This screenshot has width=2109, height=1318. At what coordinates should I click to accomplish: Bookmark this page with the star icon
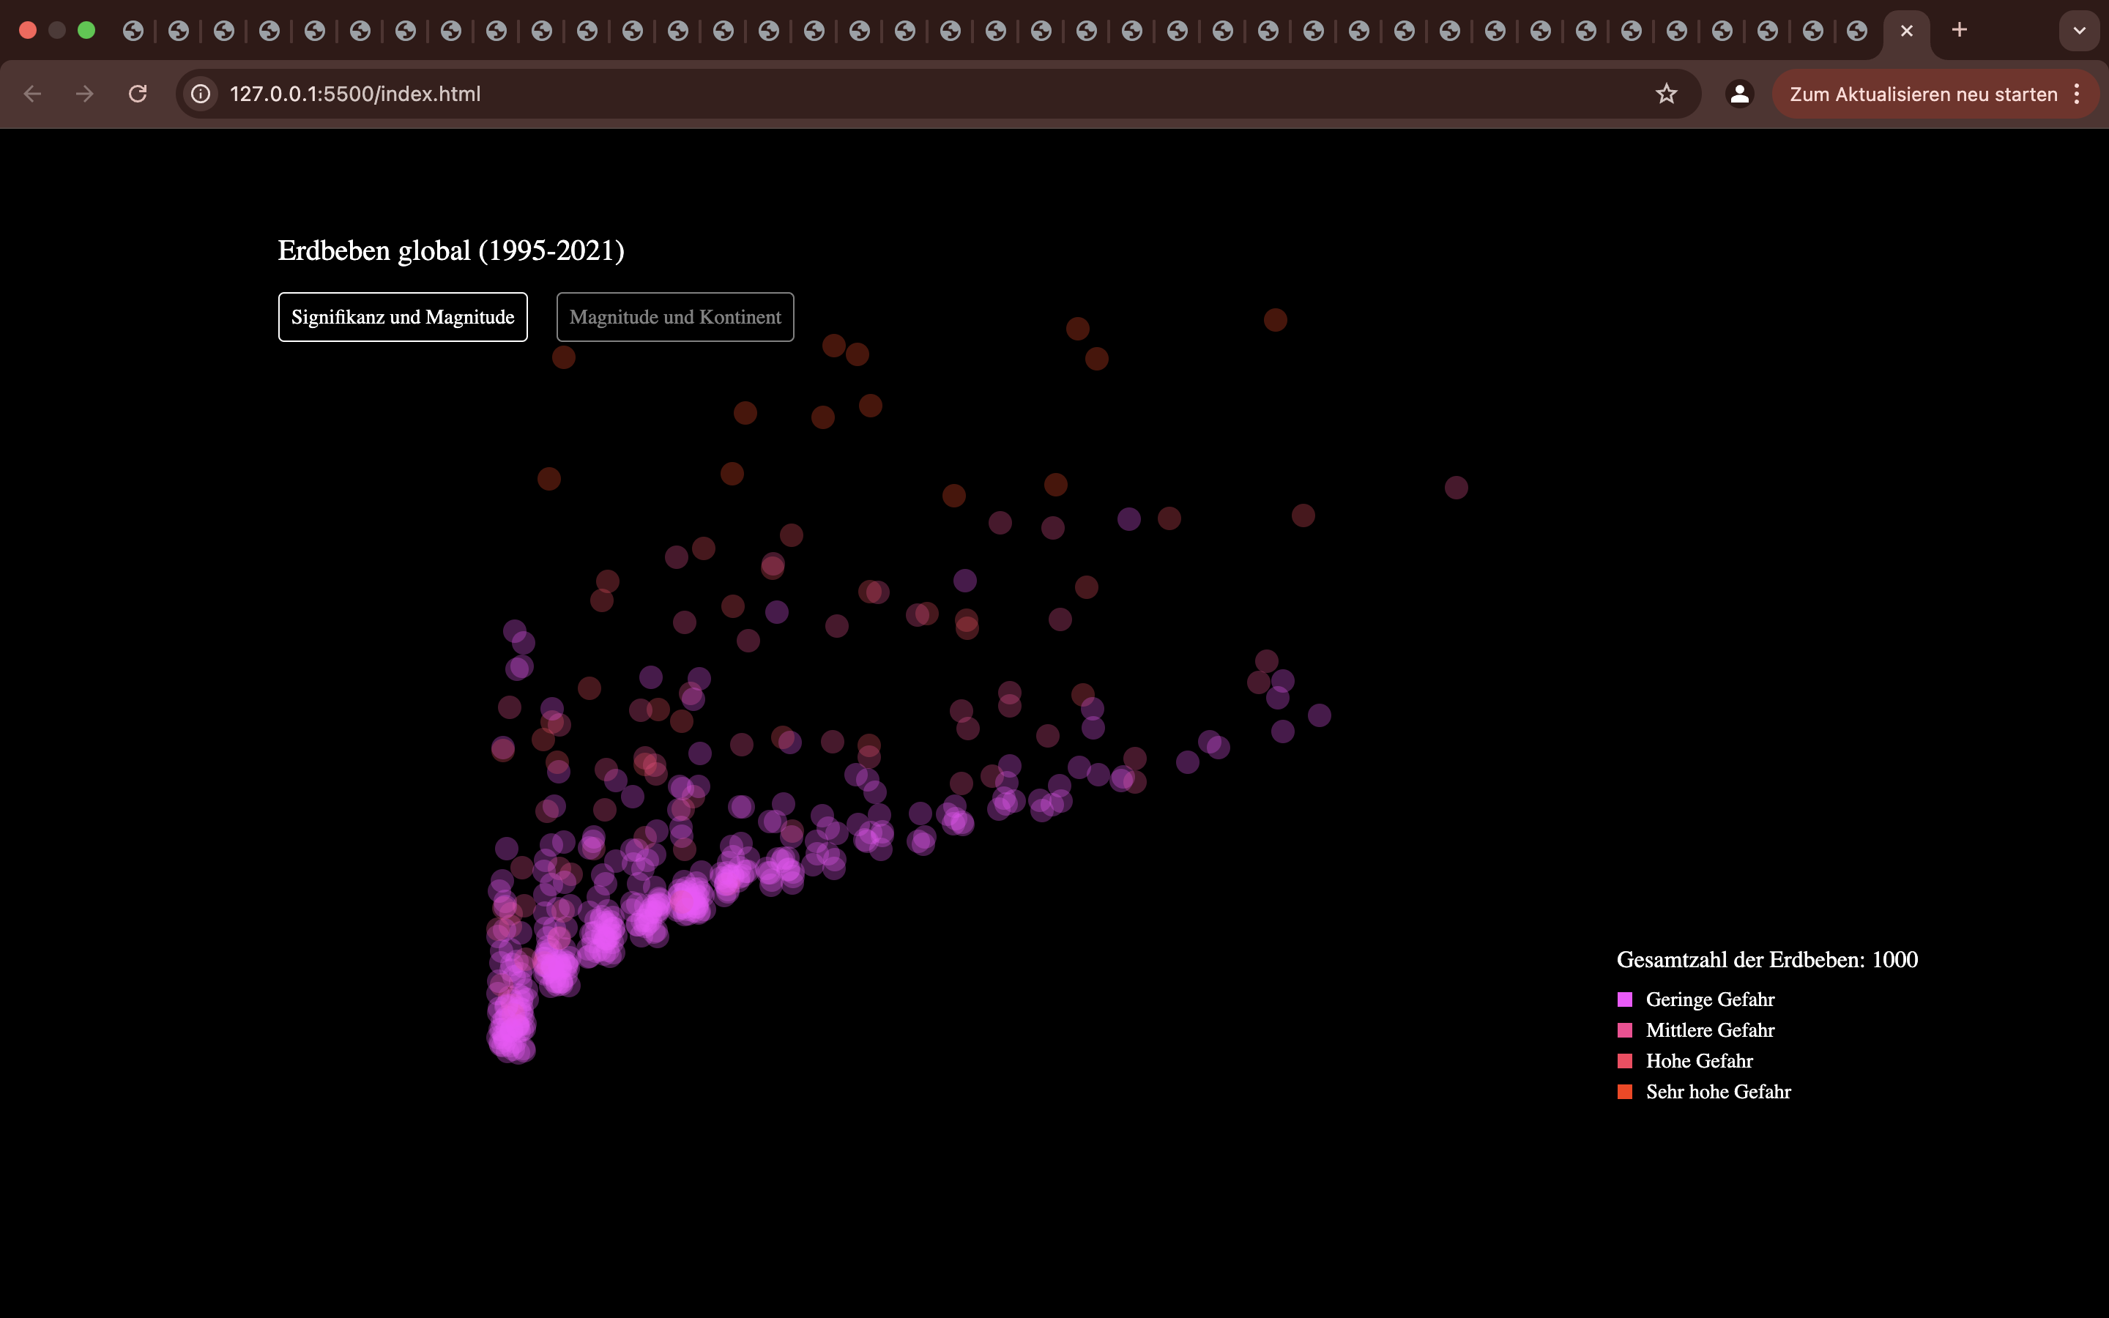click(x=1666, y=94)
